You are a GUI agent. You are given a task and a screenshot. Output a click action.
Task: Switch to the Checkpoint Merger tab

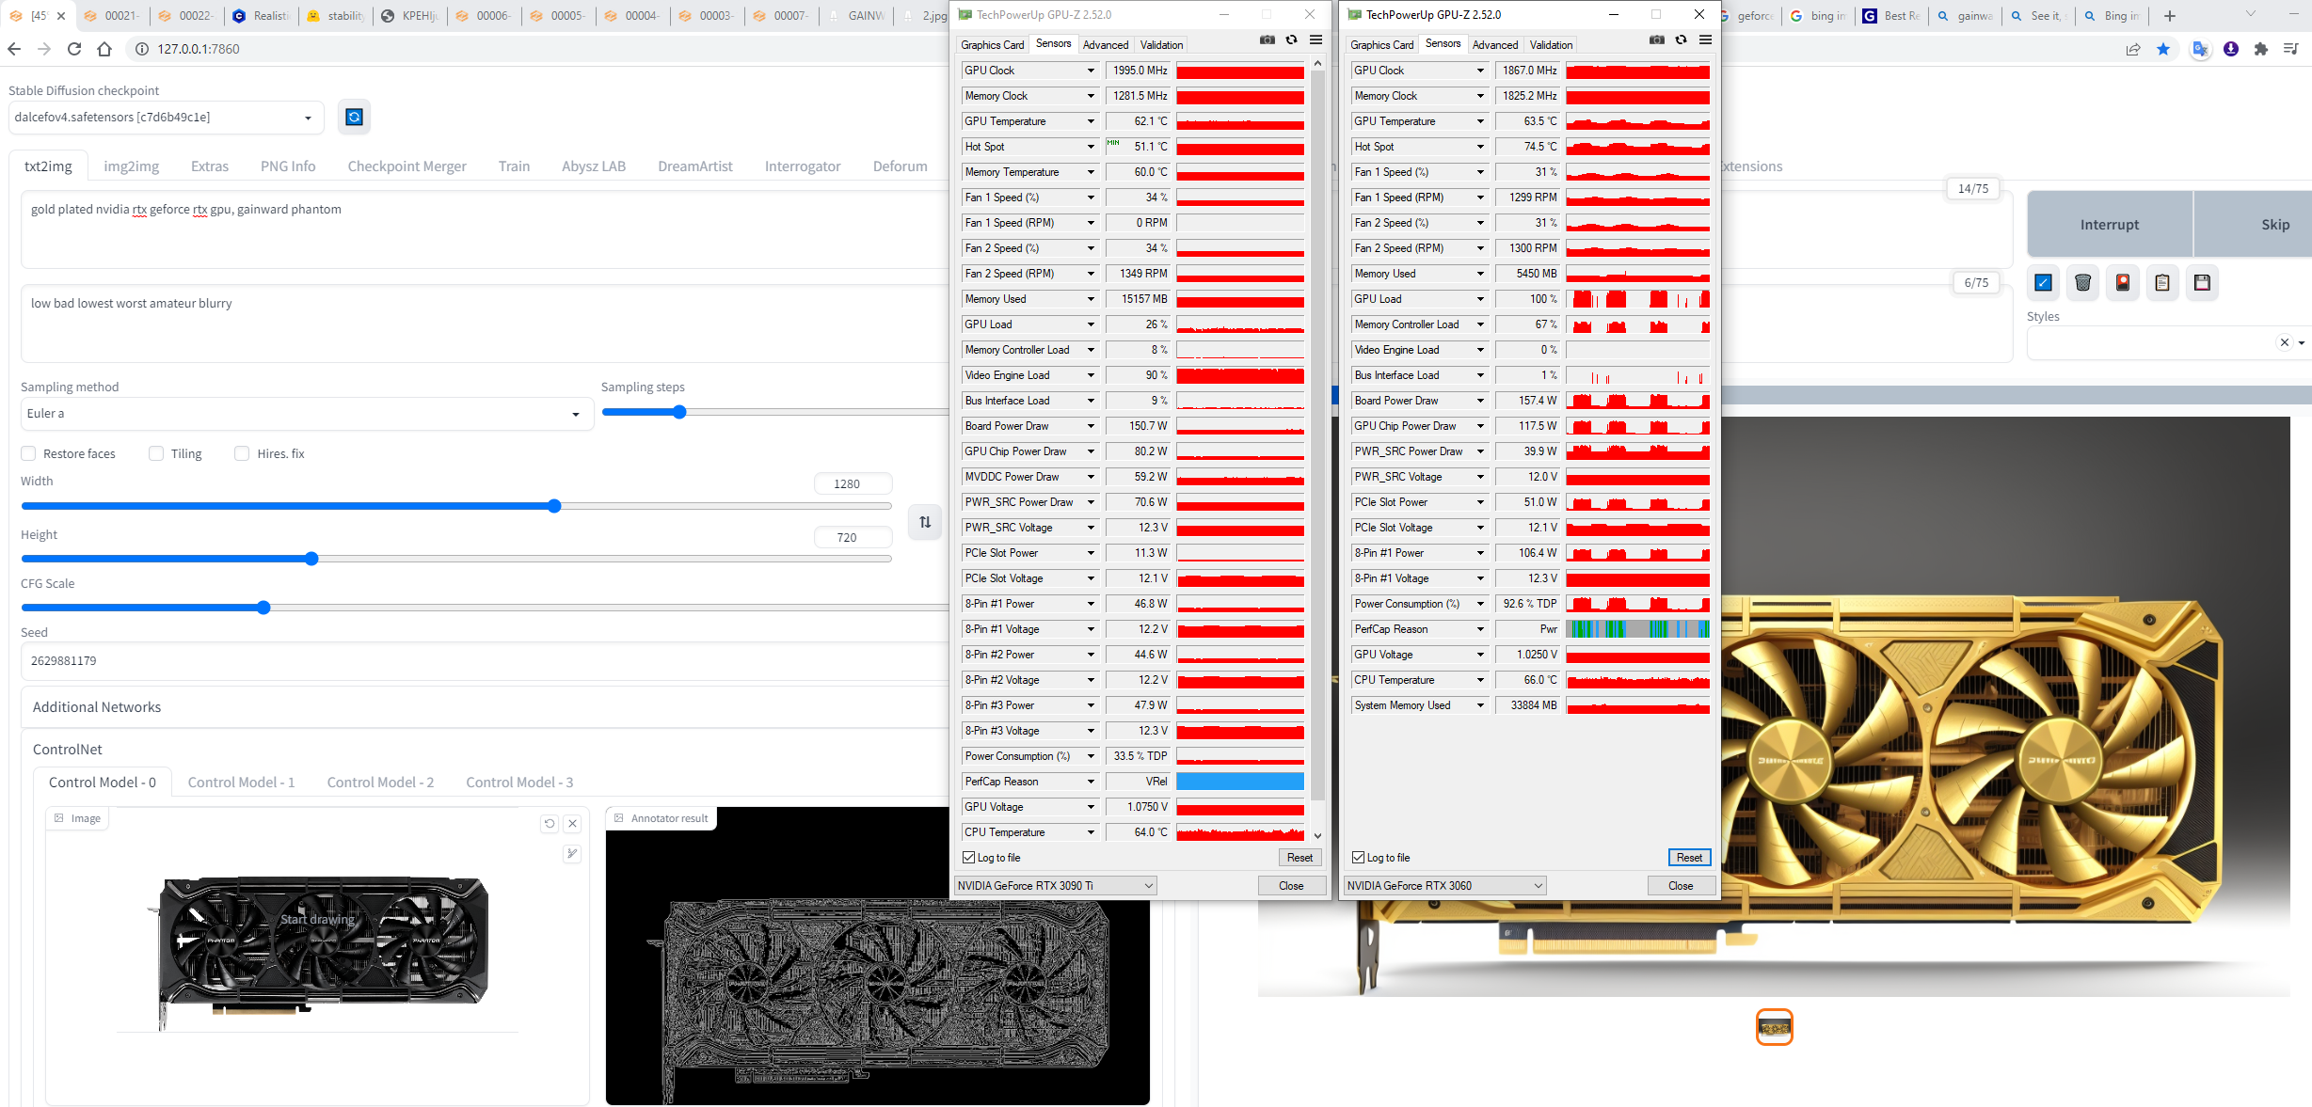[x=407, y=166]
